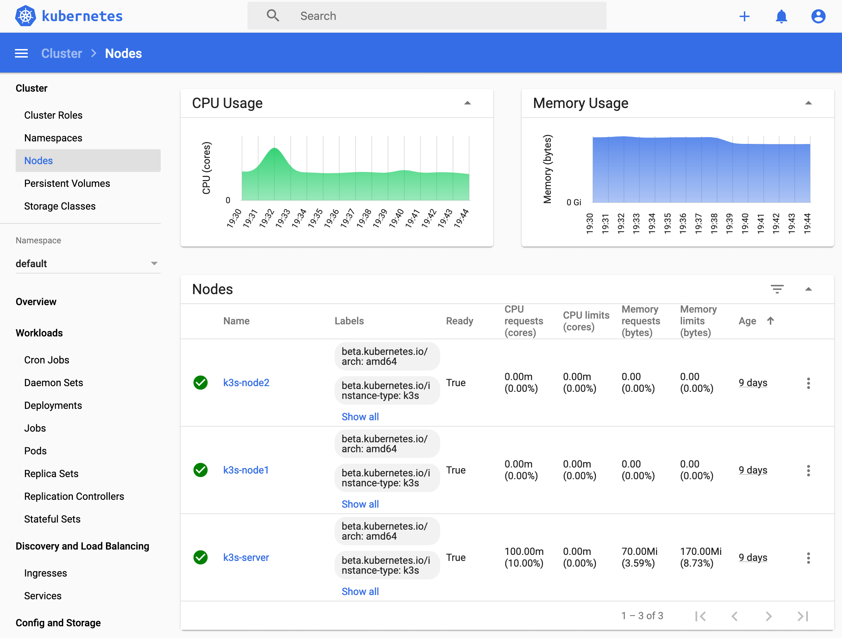This screenshot has width=842, height=638.
Task: Click the plus create resource icon
Action: click(x=744, y=16)
